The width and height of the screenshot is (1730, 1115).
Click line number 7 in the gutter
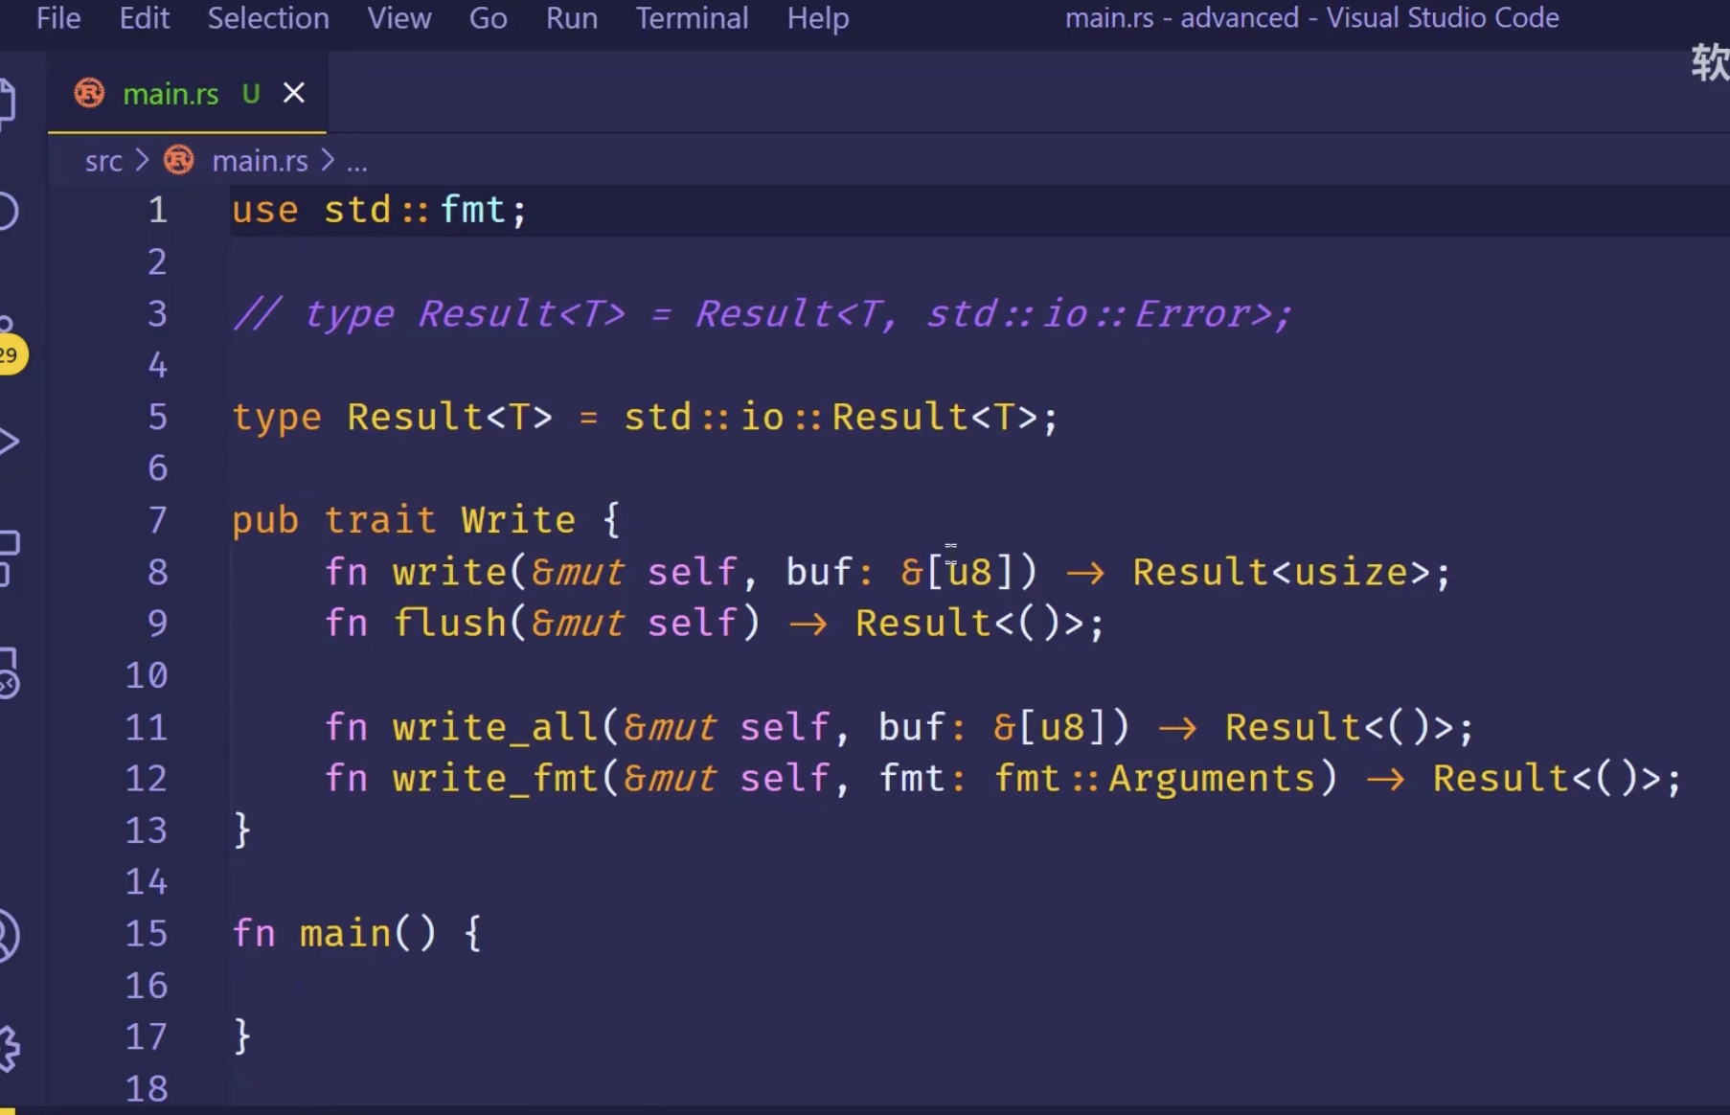(x=157, y=520)
